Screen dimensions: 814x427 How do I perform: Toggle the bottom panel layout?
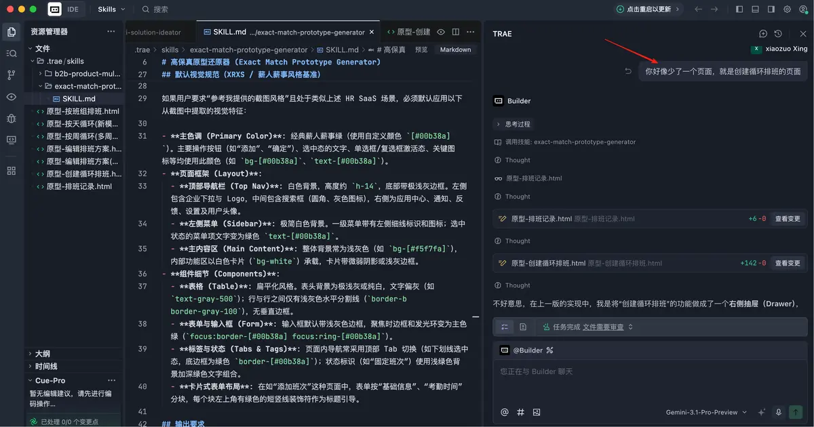(x=755, y=9)
